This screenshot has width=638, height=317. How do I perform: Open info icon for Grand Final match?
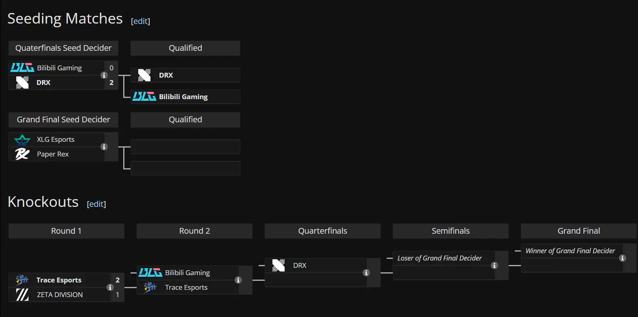622,258
